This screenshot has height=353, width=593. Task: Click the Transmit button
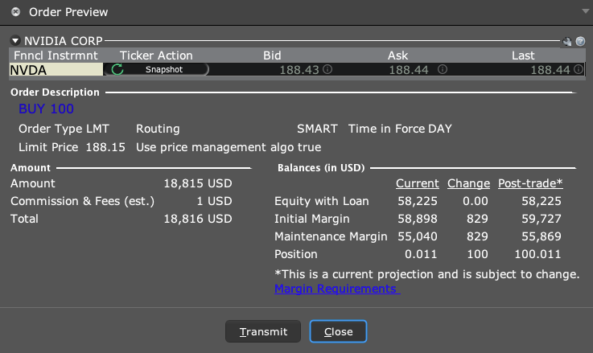(263, 331)
